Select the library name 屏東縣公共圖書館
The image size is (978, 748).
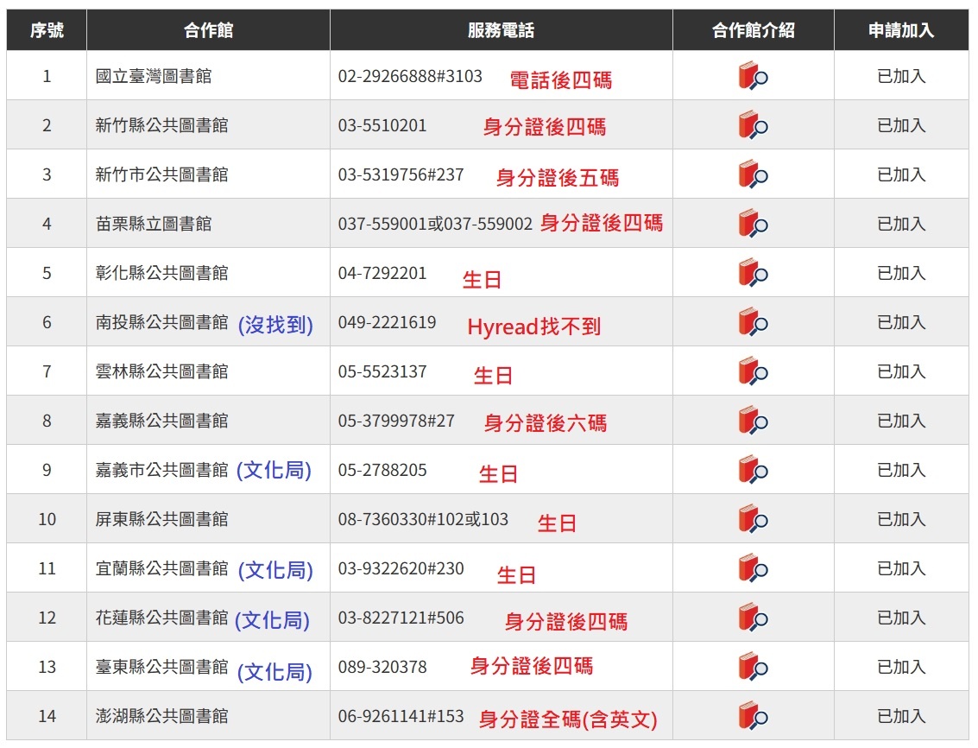click(x=161, y=520)
